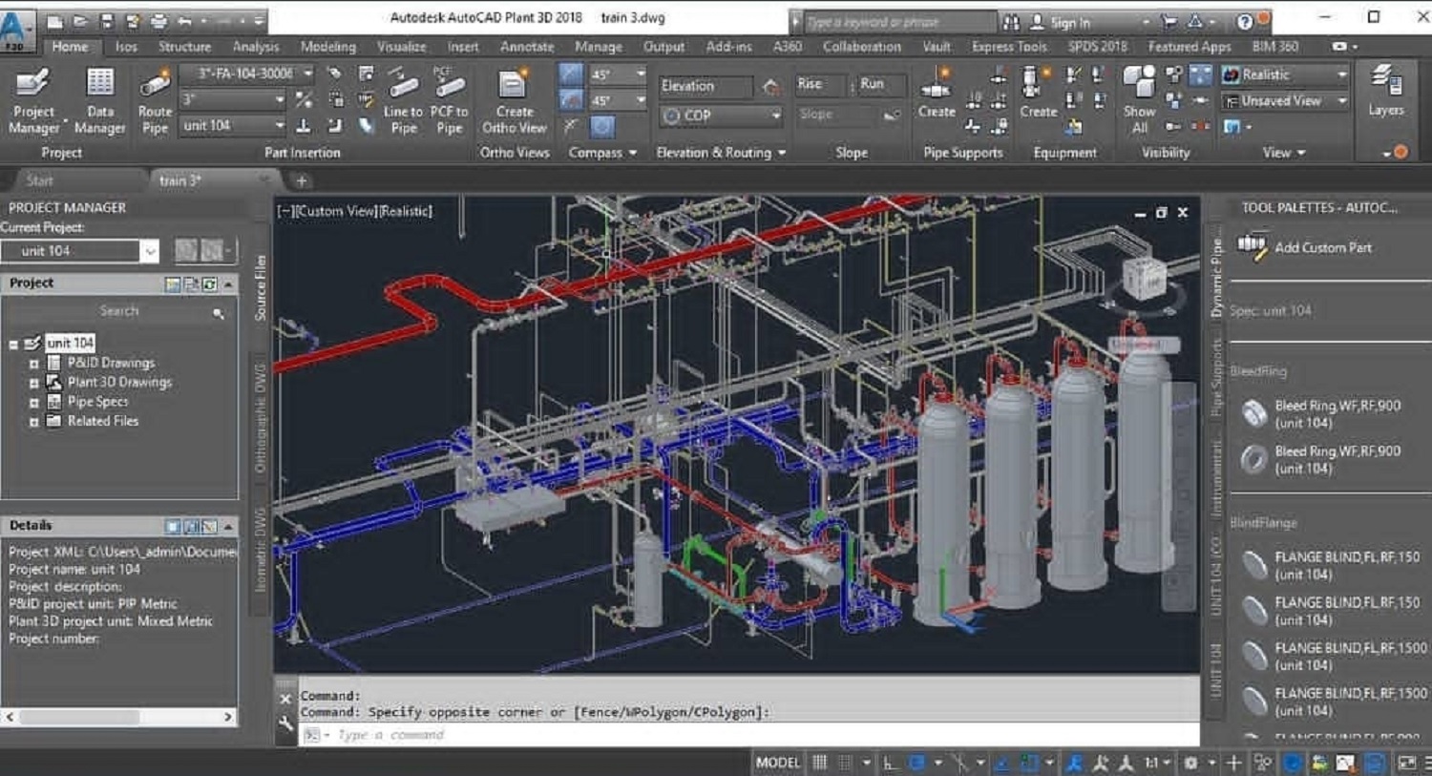1432x776 pixels.
Task: Switch to the Structure ribbon tab
Action: click(x=184, y=47)
